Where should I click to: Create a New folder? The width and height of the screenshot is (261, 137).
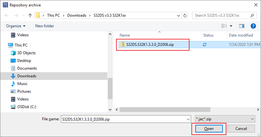[45, 26]
